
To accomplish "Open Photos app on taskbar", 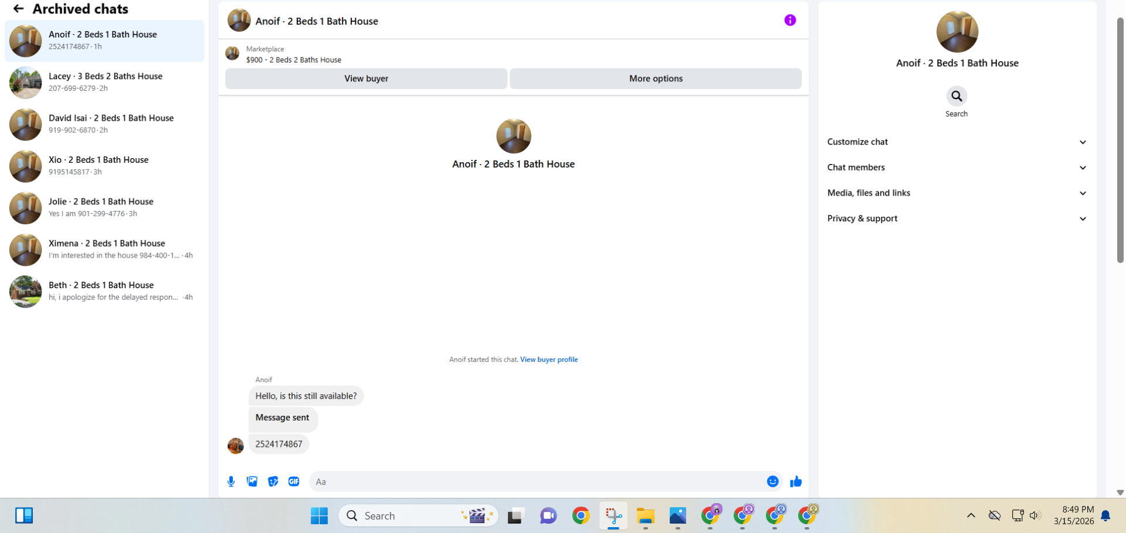I will [x=678, y=516].
